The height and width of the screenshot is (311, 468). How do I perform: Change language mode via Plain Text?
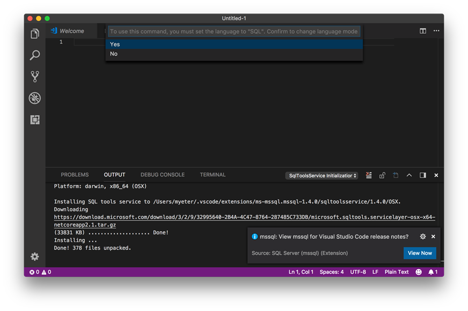396,272
